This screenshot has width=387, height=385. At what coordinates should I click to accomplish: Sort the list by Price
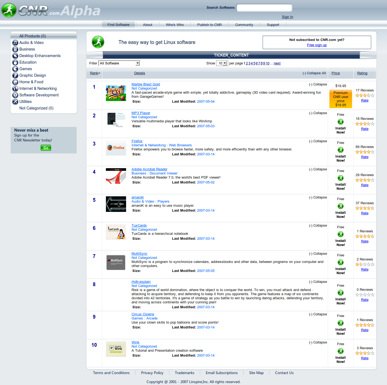pyautogui.click(x=336, y=73)
